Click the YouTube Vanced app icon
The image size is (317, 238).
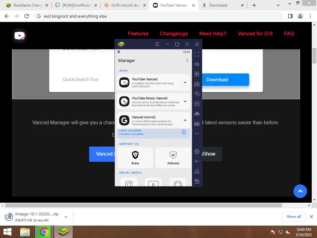tap(124, 82)
